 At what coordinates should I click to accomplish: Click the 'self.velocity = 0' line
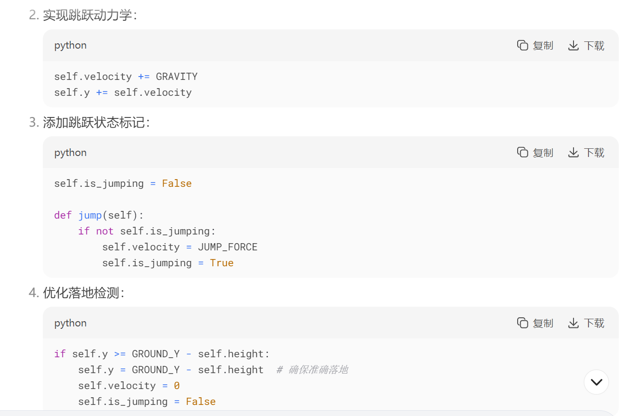[x=129, y=386]
